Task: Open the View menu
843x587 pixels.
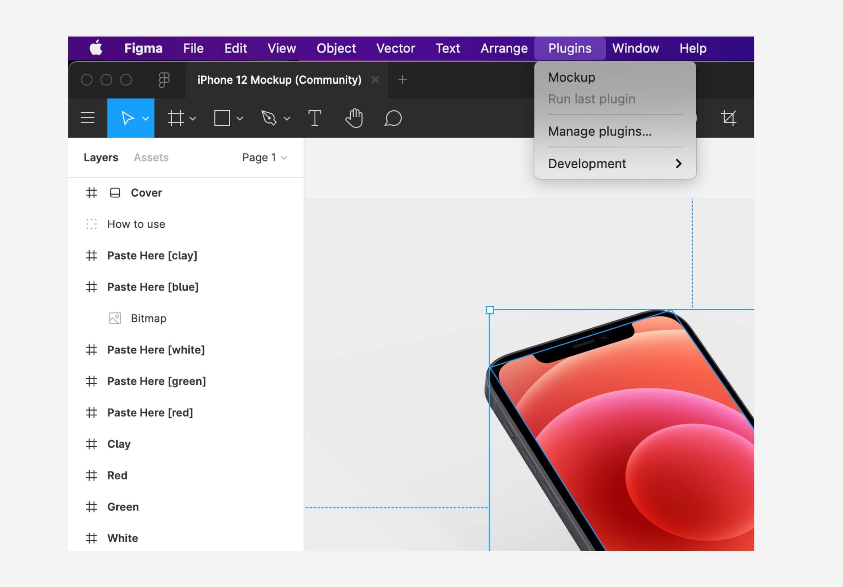Action: (282, 48)
